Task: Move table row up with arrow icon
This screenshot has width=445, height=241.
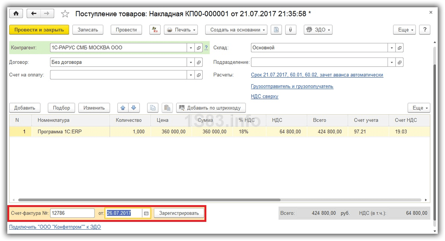Action: coord(123,108)
